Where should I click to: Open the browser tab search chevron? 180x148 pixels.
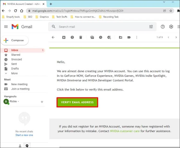[164, 2]
